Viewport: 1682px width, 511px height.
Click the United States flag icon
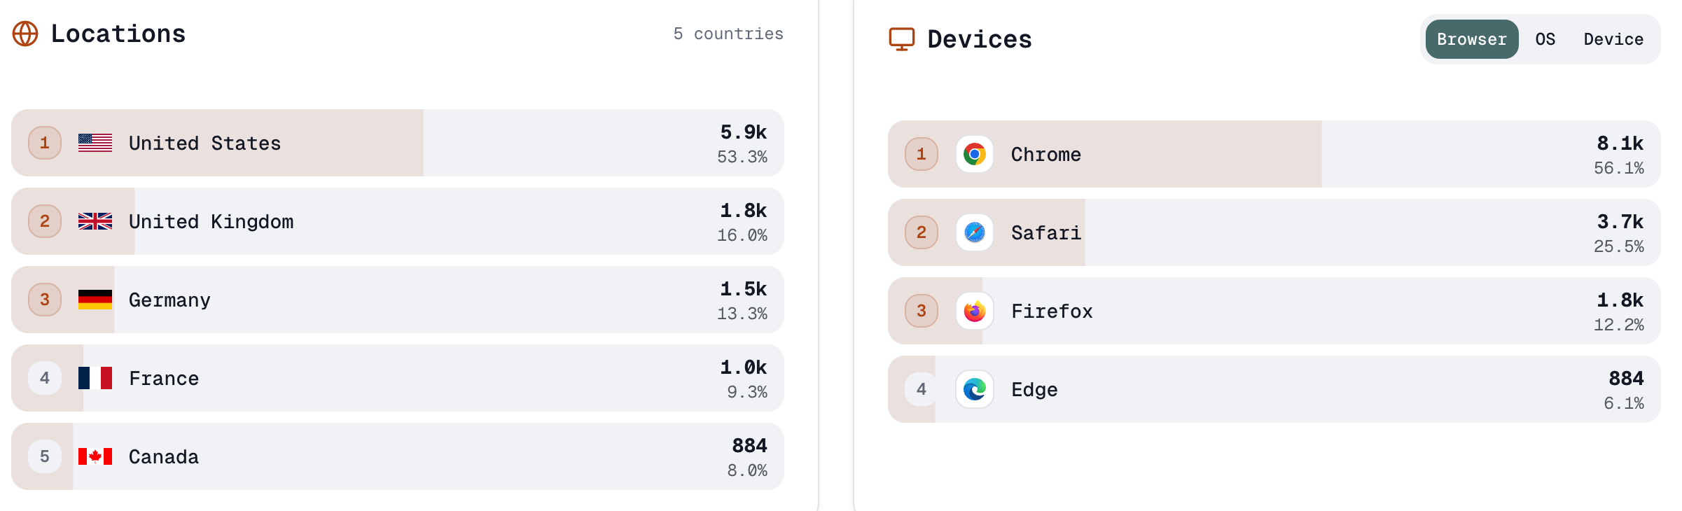pos(95,143)
